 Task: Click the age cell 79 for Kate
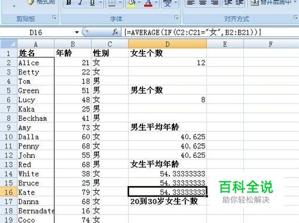point(73,192)
